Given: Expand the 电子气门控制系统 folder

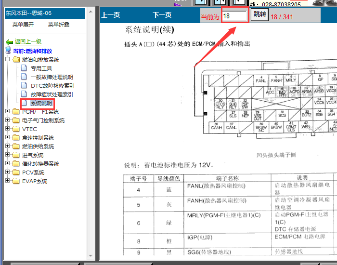Looking at the screenshot, I should pyautogui.click(x=8, y=120).
